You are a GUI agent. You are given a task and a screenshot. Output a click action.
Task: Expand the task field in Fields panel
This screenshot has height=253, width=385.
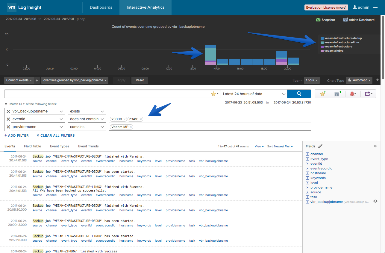307,197
